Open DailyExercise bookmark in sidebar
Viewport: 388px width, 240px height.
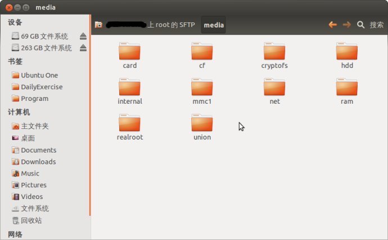[x=42, y=87]
